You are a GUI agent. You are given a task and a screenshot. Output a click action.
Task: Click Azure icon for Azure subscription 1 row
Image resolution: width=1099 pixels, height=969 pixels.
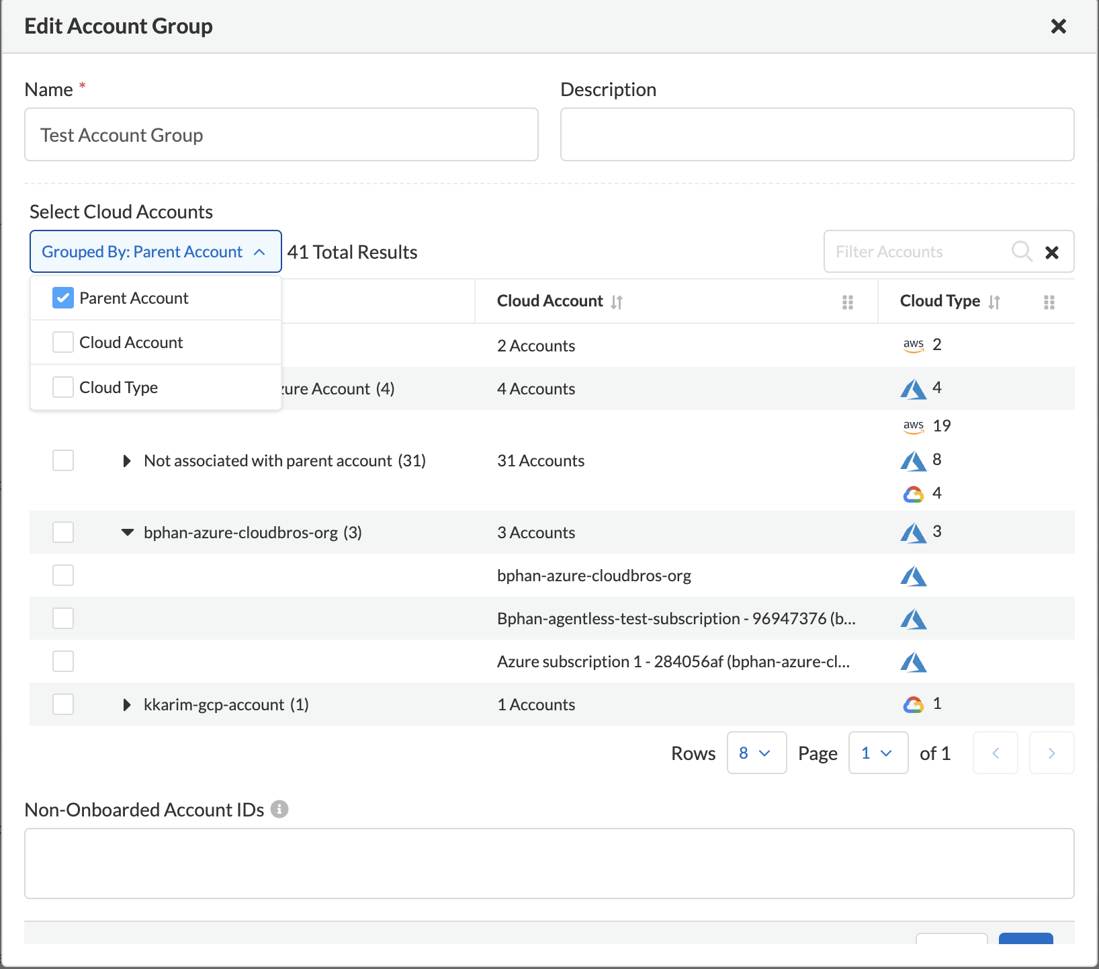(914, 662)
